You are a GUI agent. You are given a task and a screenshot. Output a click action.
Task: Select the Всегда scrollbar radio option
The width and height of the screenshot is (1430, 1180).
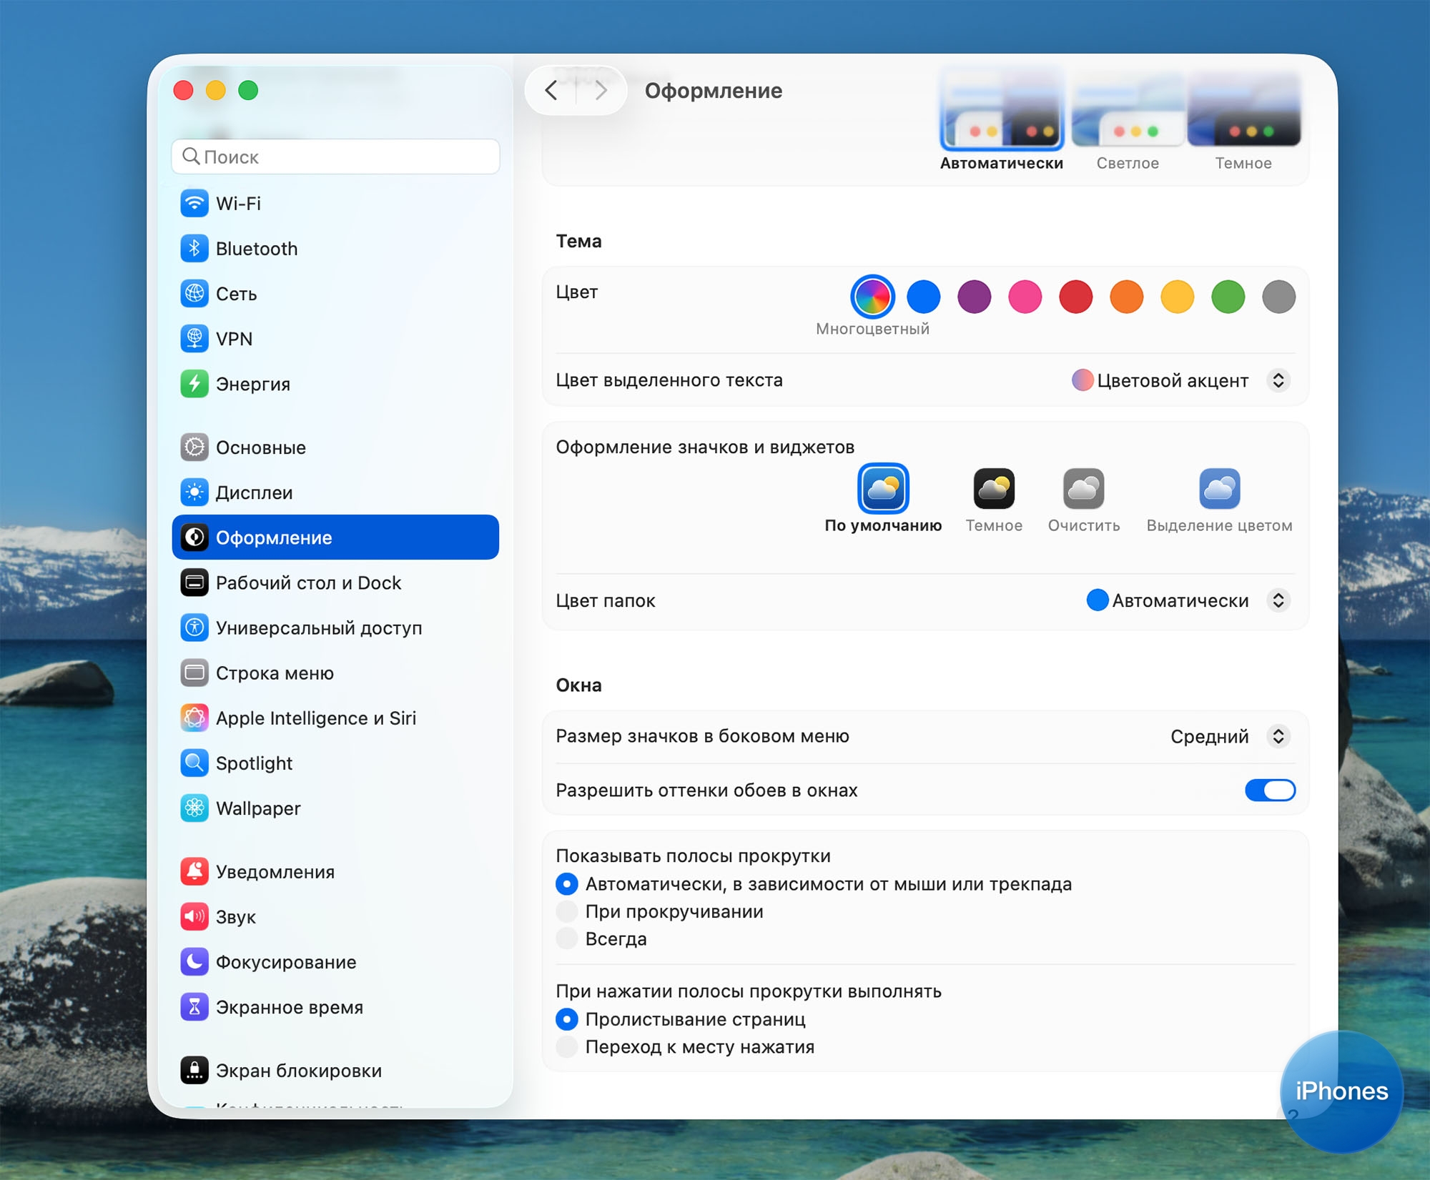click(x=567, y=939)
